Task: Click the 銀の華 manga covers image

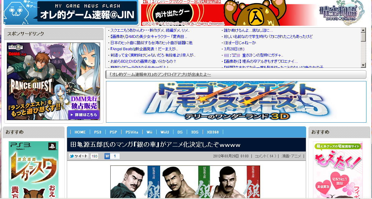Action: (x=185, y=182)
